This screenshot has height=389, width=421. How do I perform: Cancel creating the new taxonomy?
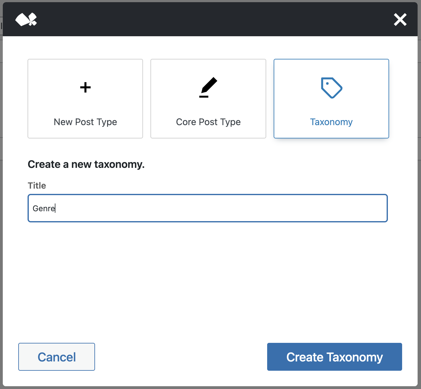click(56, 357)
